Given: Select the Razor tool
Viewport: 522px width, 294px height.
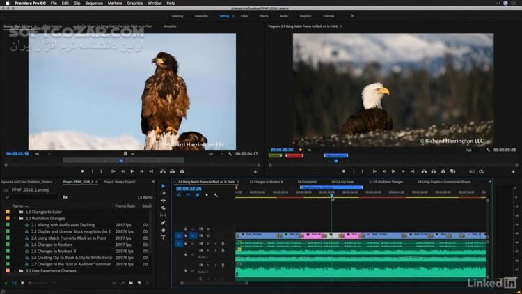Looking at the screenshot, I should (x=163, y=208).
